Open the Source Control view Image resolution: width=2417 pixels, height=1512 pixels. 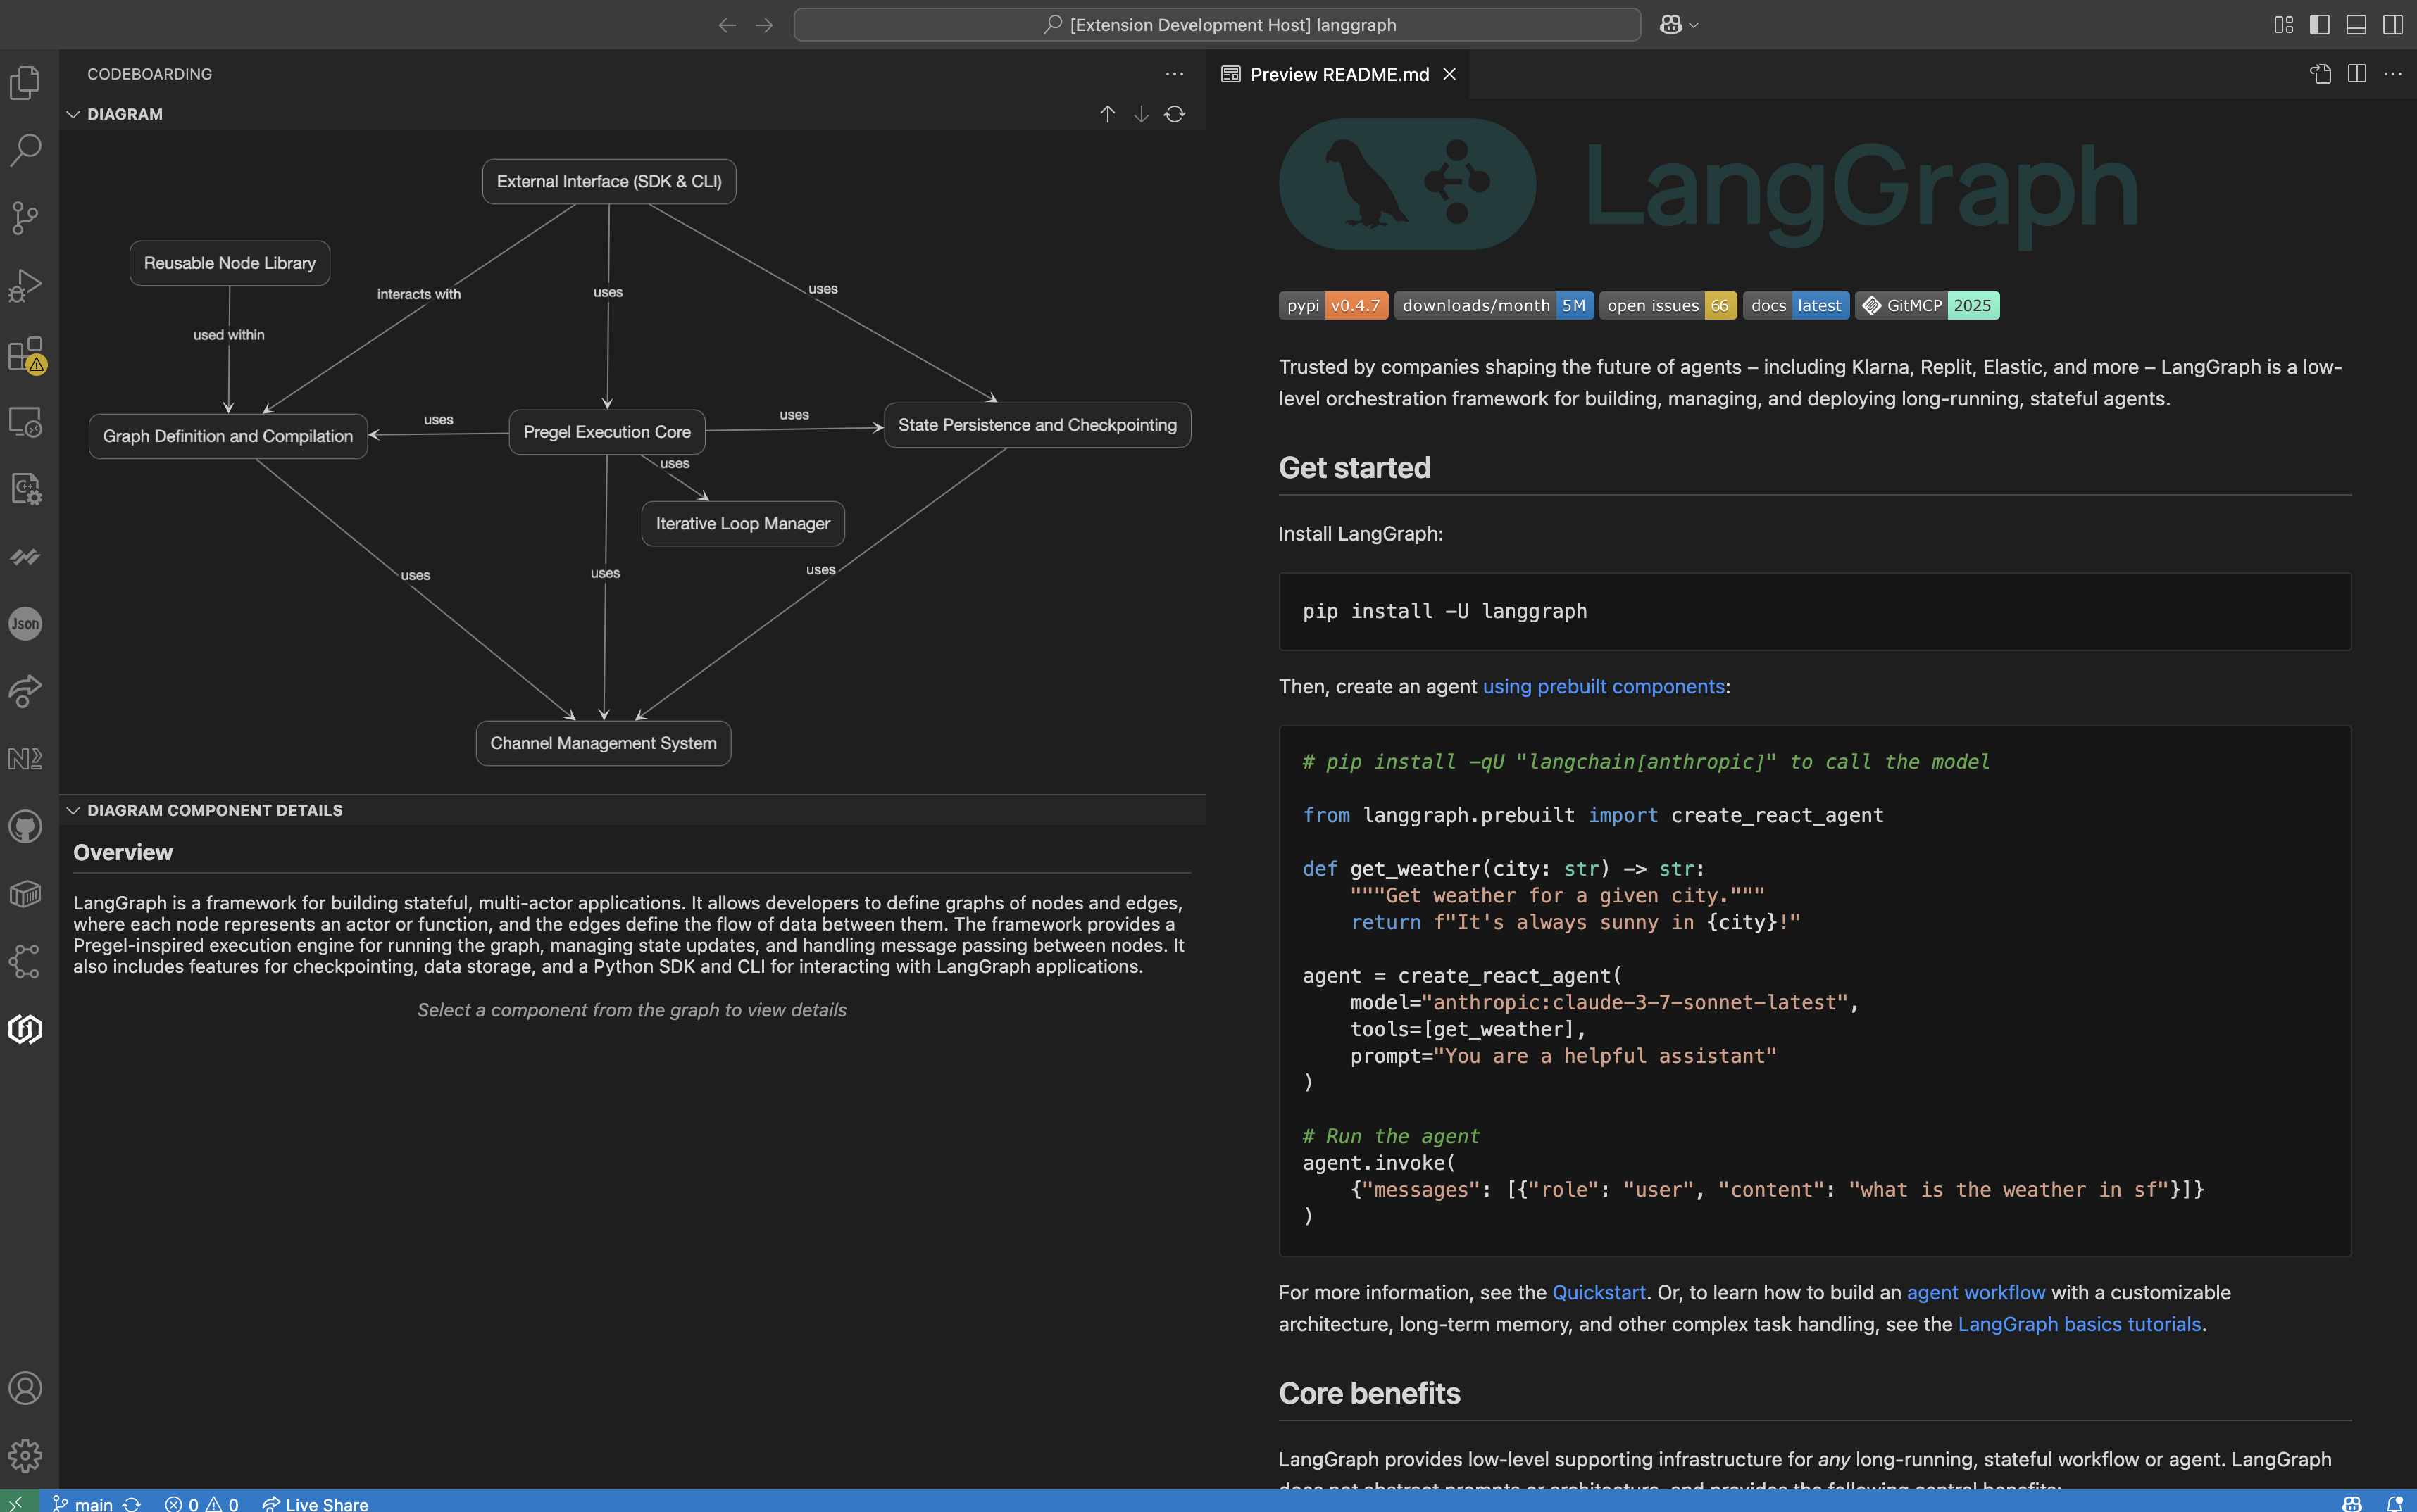coord(25,218)
